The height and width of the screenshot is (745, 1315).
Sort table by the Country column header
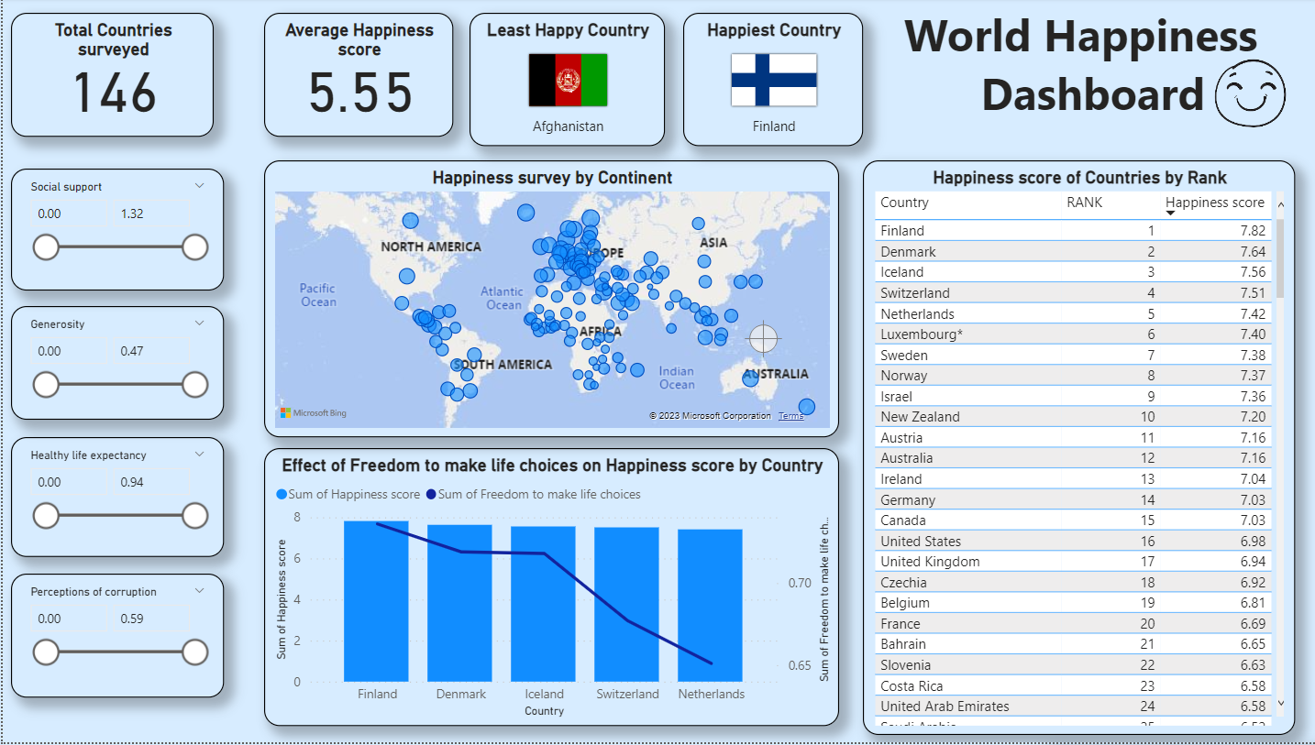904,203
